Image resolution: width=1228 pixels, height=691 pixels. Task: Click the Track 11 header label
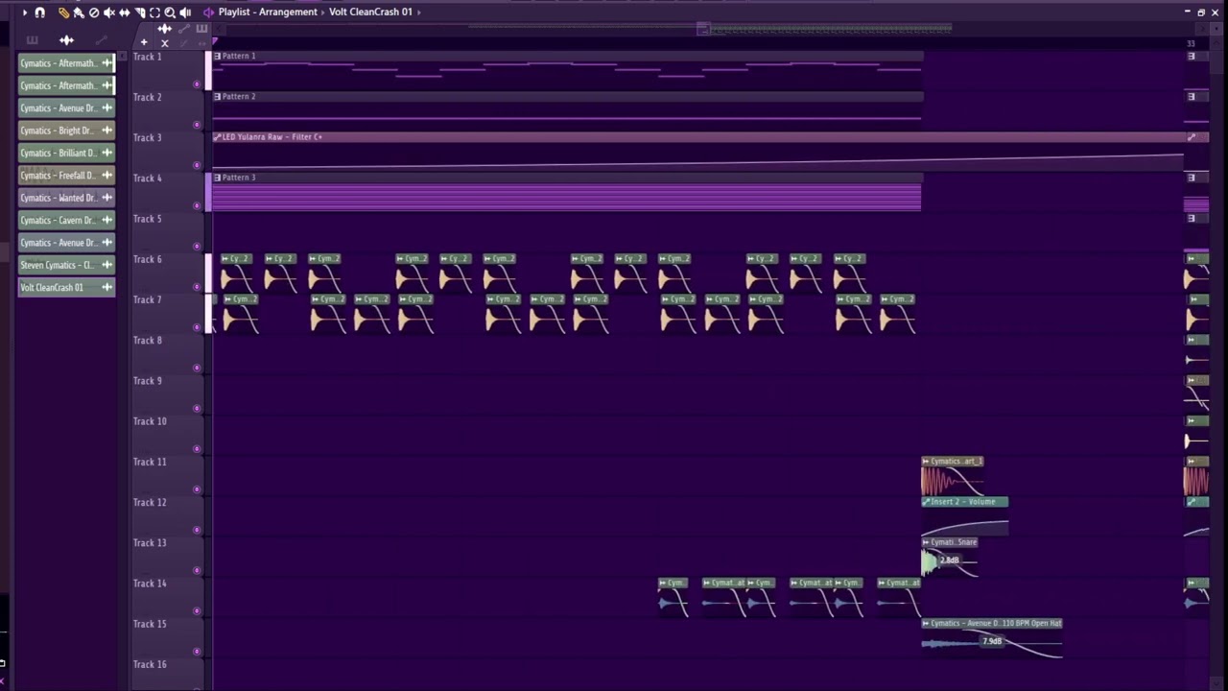click(x=150, y=462)
